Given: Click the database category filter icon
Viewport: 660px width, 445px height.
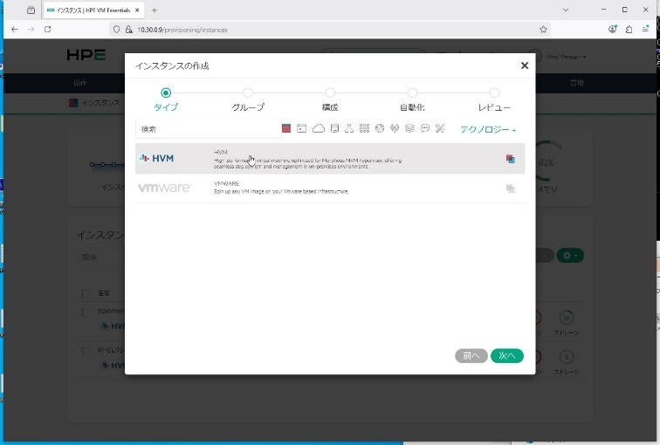Looking at the screenshot, I should 333,129.
